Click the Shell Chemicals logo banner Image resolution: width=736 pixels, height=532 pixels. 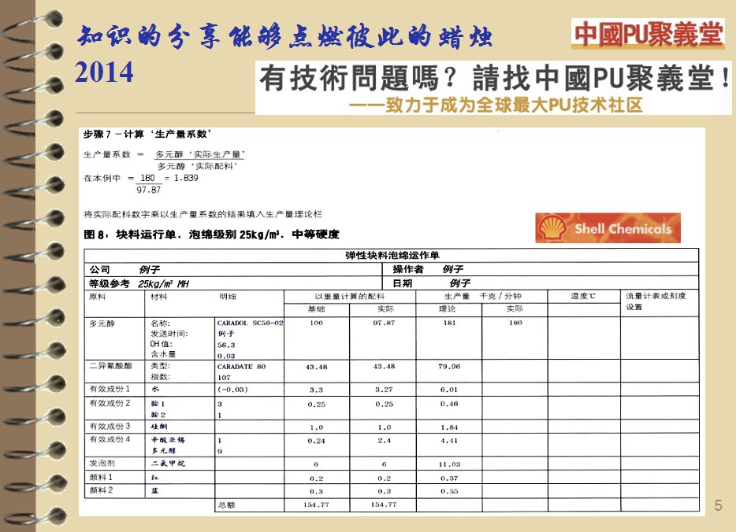(608, 227)
